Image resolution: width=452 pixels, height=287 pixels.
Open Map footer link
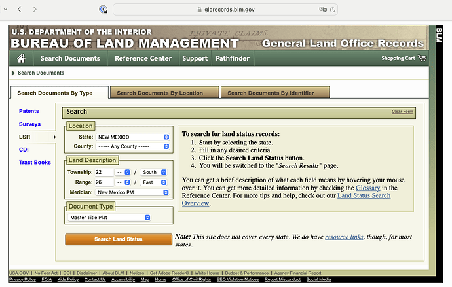(145, 280)
